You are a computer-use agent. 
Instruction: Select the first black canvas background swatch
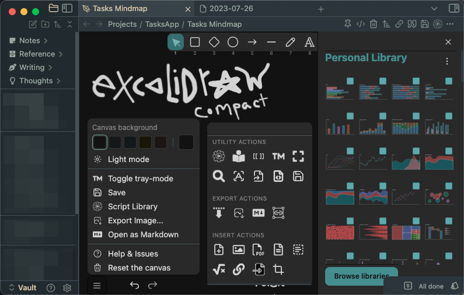coord(100,142)
